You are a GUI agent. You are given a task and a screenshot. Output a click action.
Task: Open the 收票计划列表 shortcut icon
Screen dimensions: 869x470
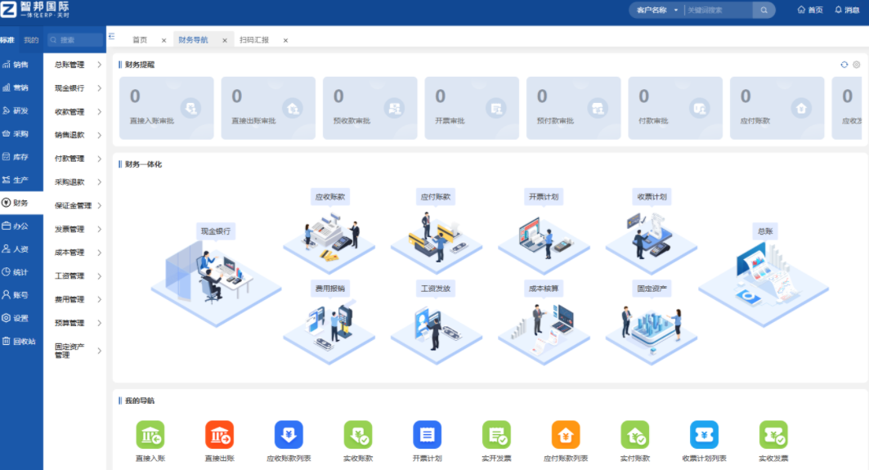(x=704, y=435)
